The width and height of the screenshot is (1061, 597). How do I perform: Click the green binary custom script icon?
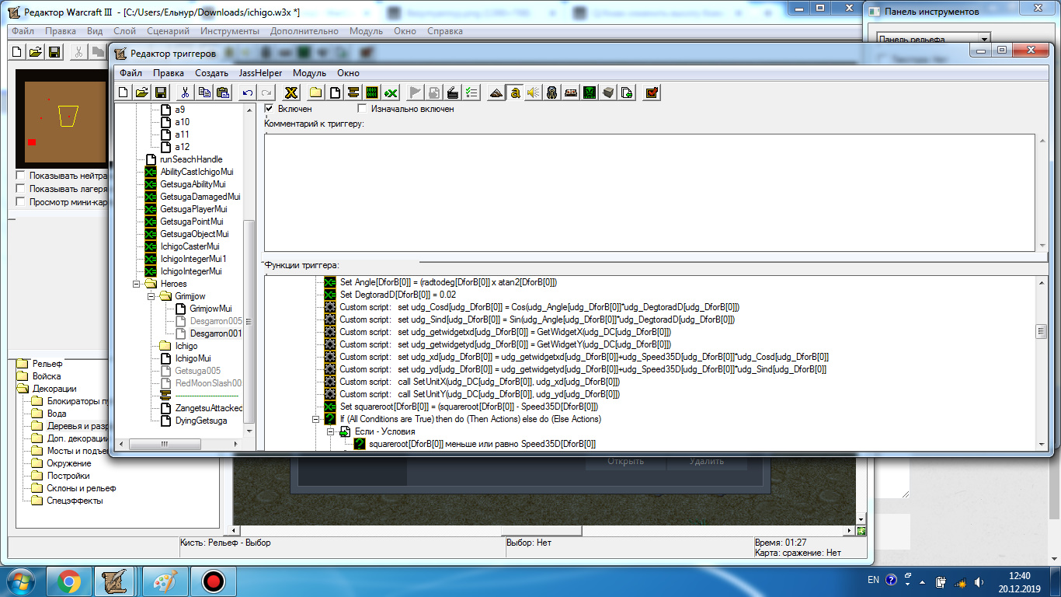coord(372,93)
